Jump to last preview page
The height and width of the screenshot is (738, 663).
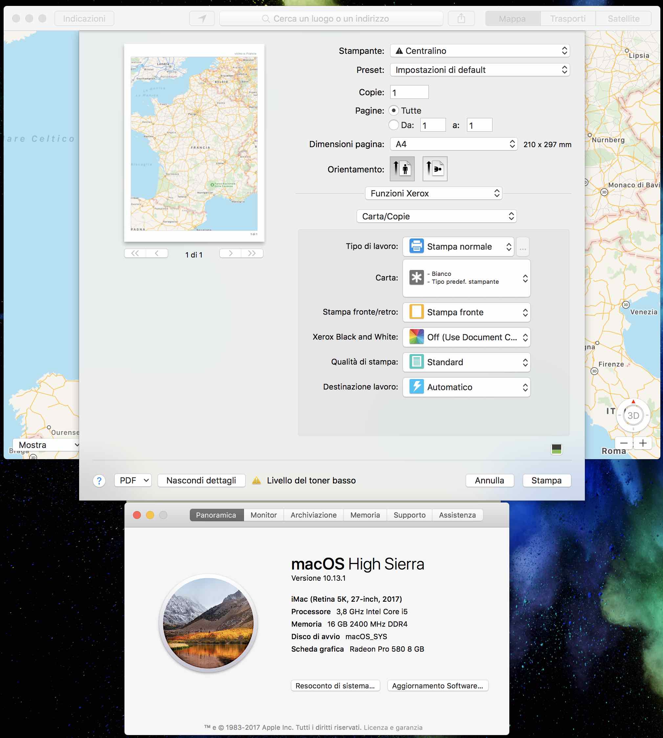[252, 253]
